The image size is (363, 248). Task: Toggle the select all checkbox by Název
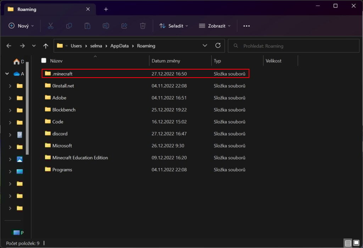(x=44, y=61)
